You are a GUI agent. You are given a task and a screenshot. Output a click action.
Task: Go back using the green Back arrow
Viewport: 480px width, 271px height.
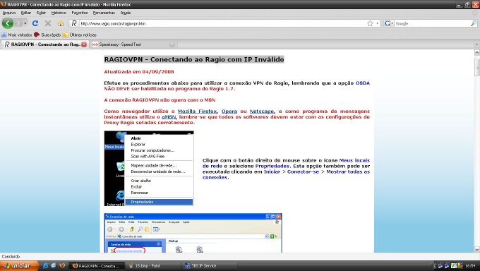pos(8,23)
